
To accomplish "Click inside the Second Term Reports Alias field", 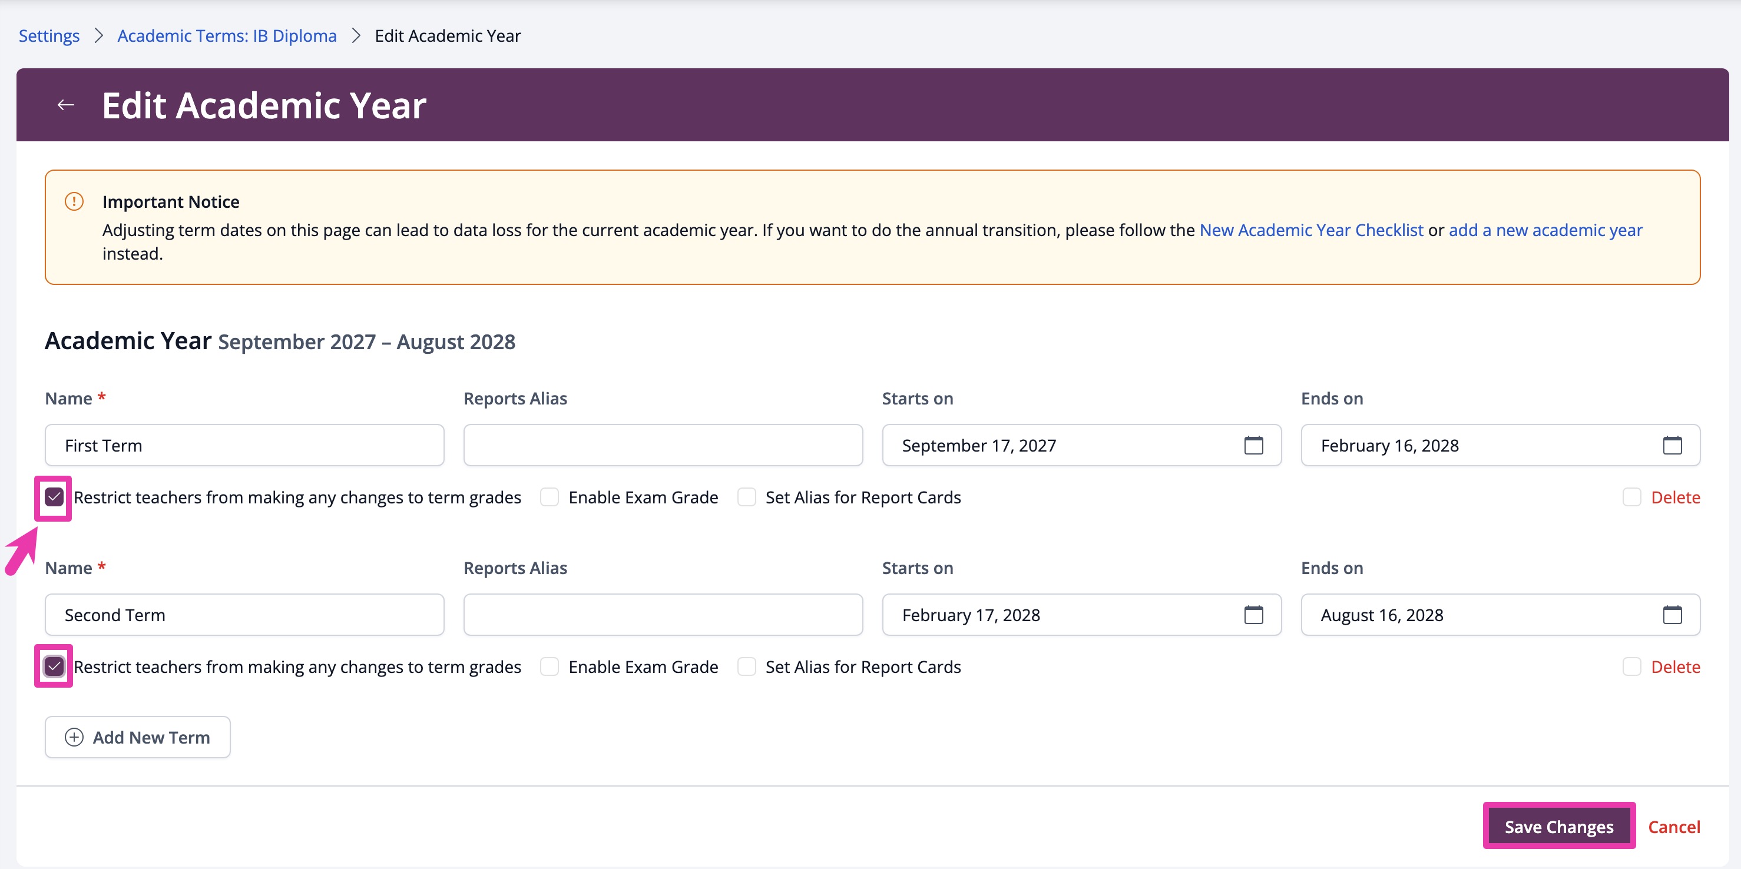I will pyautogui.click(x=663, y=615).
